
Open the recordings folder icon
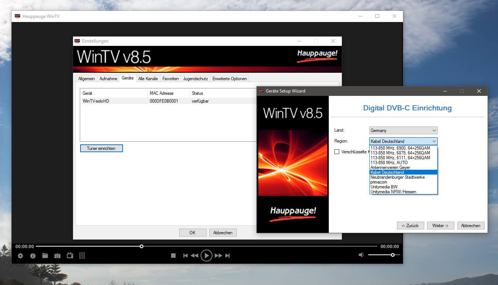tap(45, 256)
